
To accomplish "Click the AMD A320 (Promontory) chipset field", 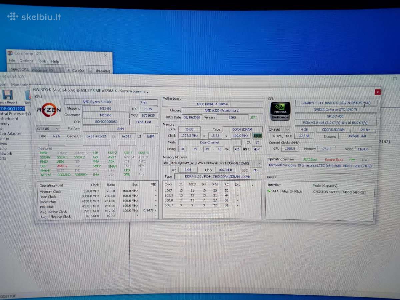I will (222, 110).
